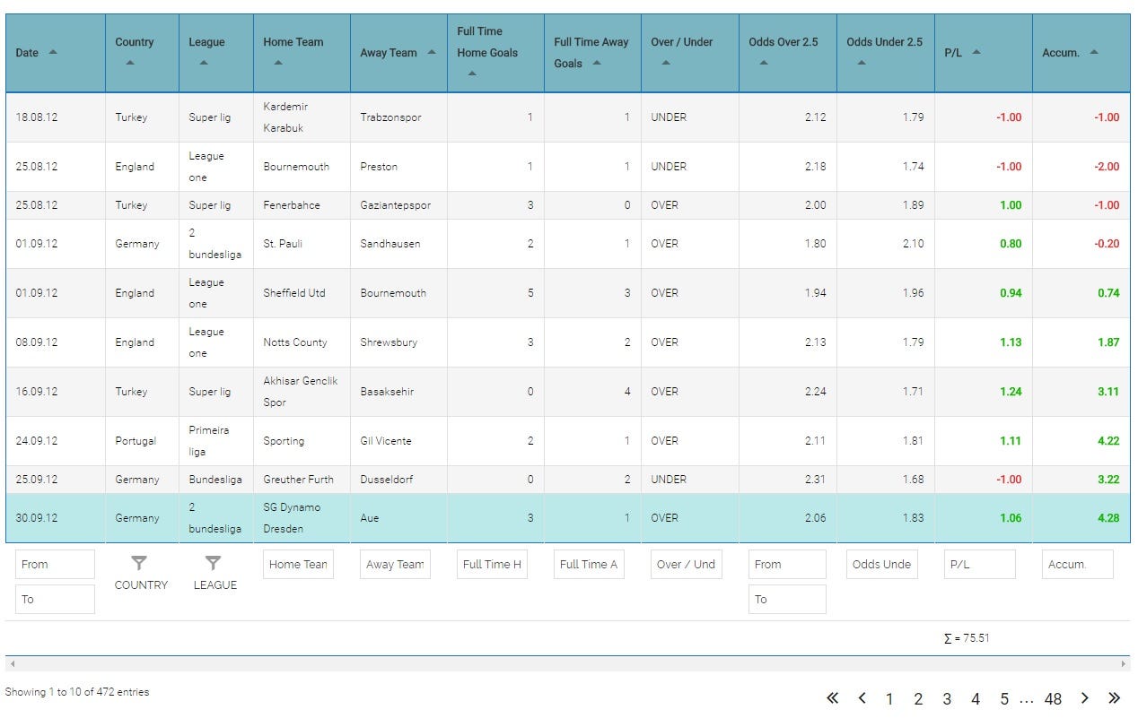Sort by Home Team column header
Viewport: 1138px width, 727px height.
tap(302, 53)
